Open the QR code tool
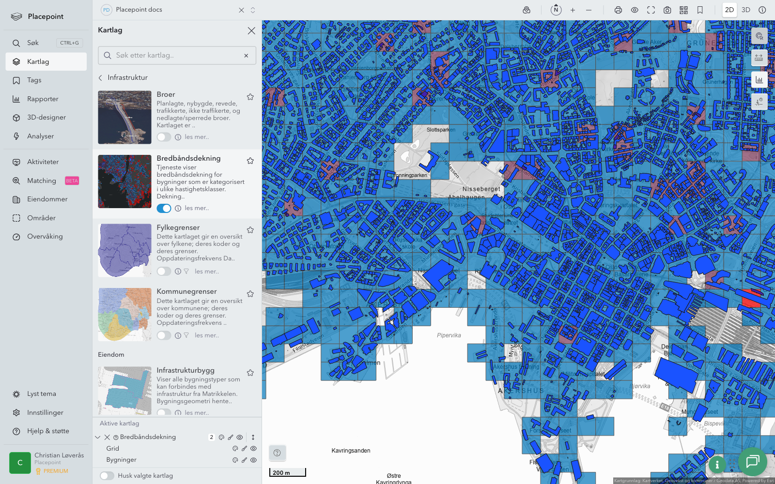The height and width of the screenshot is (484, 775). 683,10
